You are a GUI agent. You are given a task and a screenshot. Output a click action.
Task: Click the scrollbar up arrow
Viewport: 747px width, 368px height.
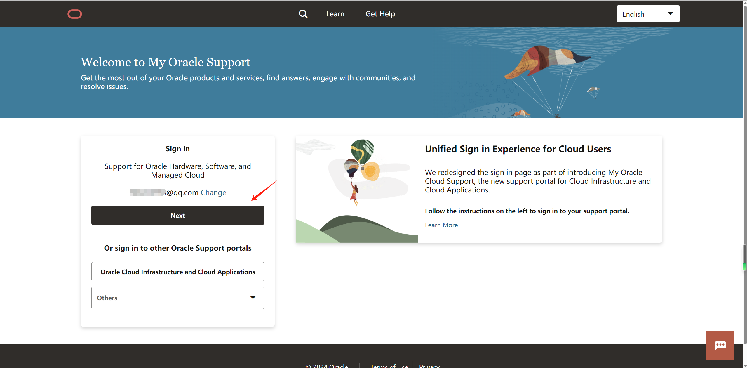[745, 2]
